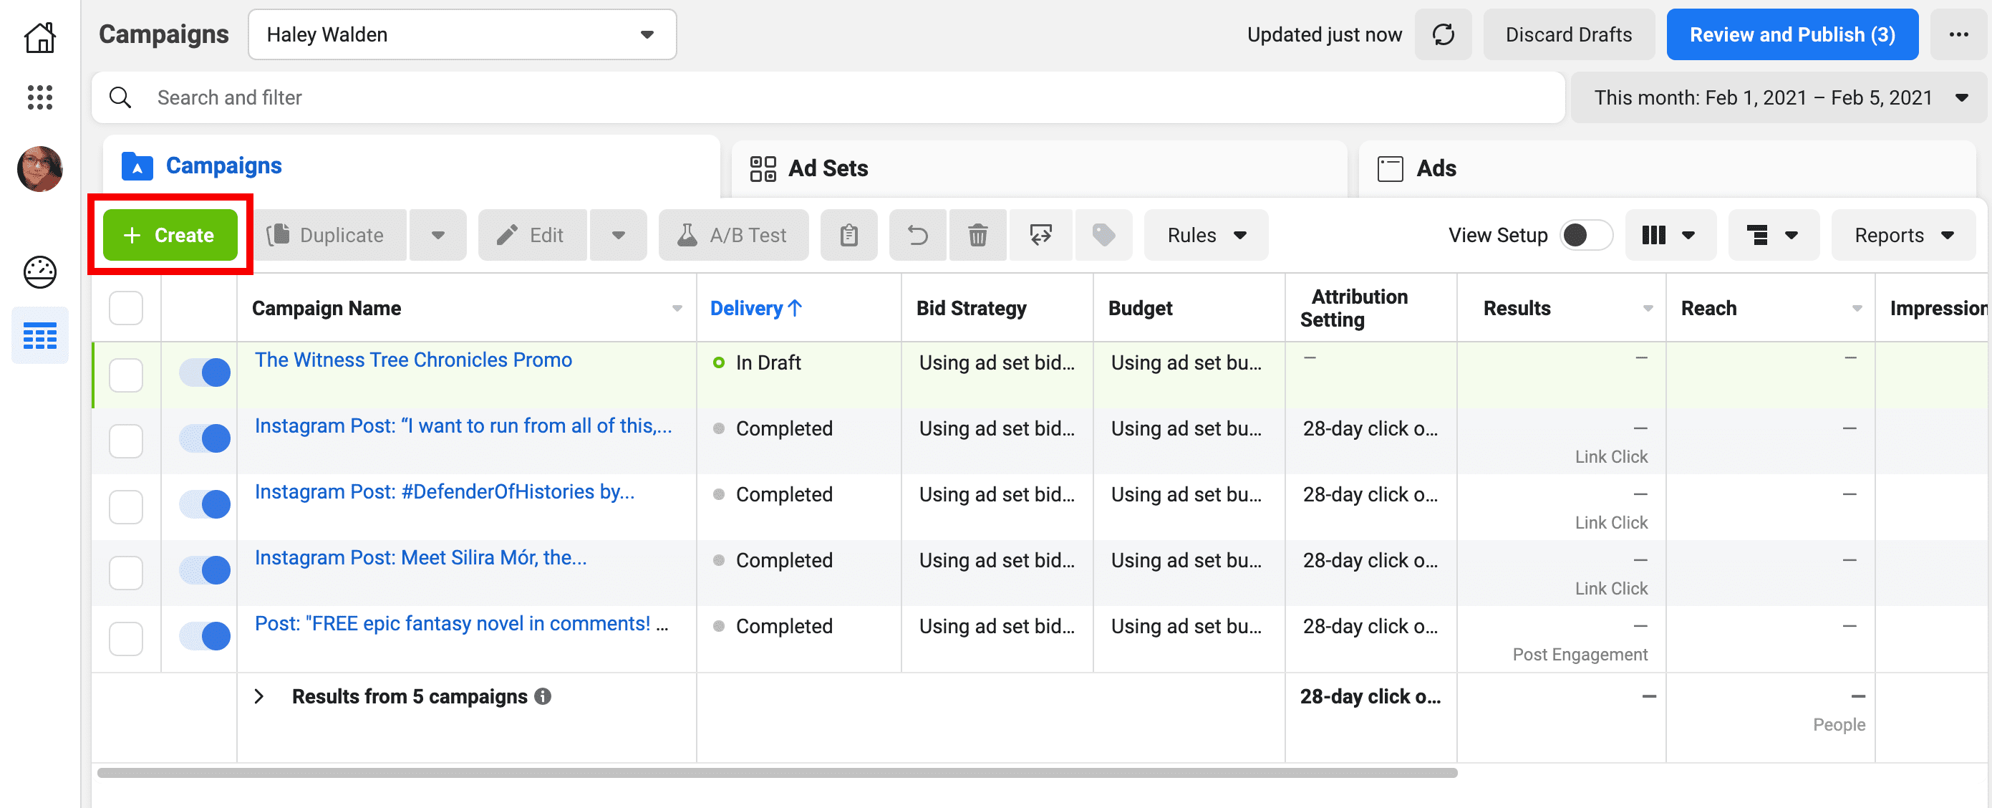
Task: Click the Search and filter field
Action: click(828, 97)
